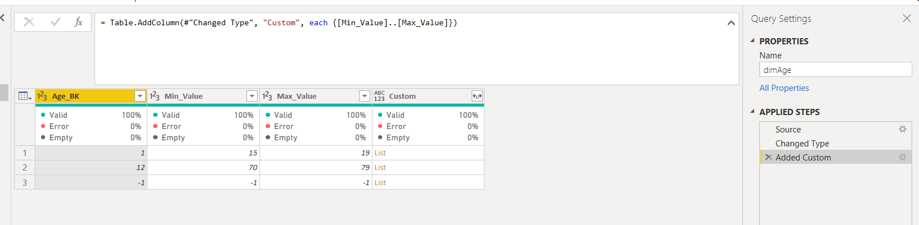The image size is (919, 225).
Task: Collapse the PROPERTIES section
Action: point(752,40)
